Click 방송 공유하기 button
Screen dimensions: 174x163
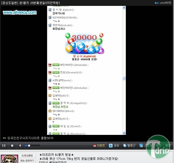[x=27, y=161]
